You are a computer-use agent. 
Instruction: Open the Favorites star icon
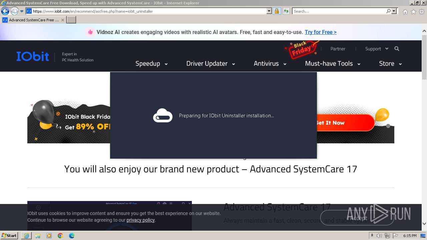pyautogui.click(x=413, y=12)
